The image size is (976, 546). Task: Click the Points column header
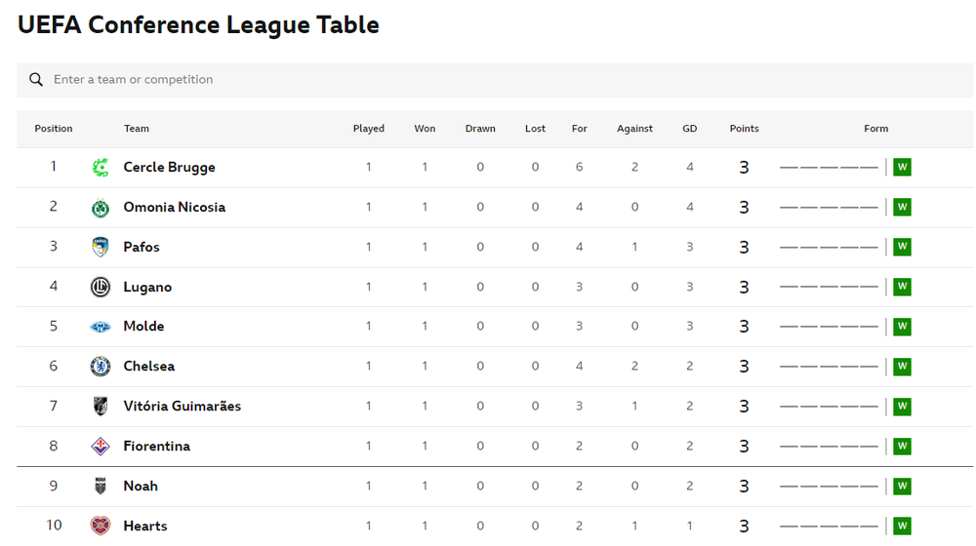[744, 129]
